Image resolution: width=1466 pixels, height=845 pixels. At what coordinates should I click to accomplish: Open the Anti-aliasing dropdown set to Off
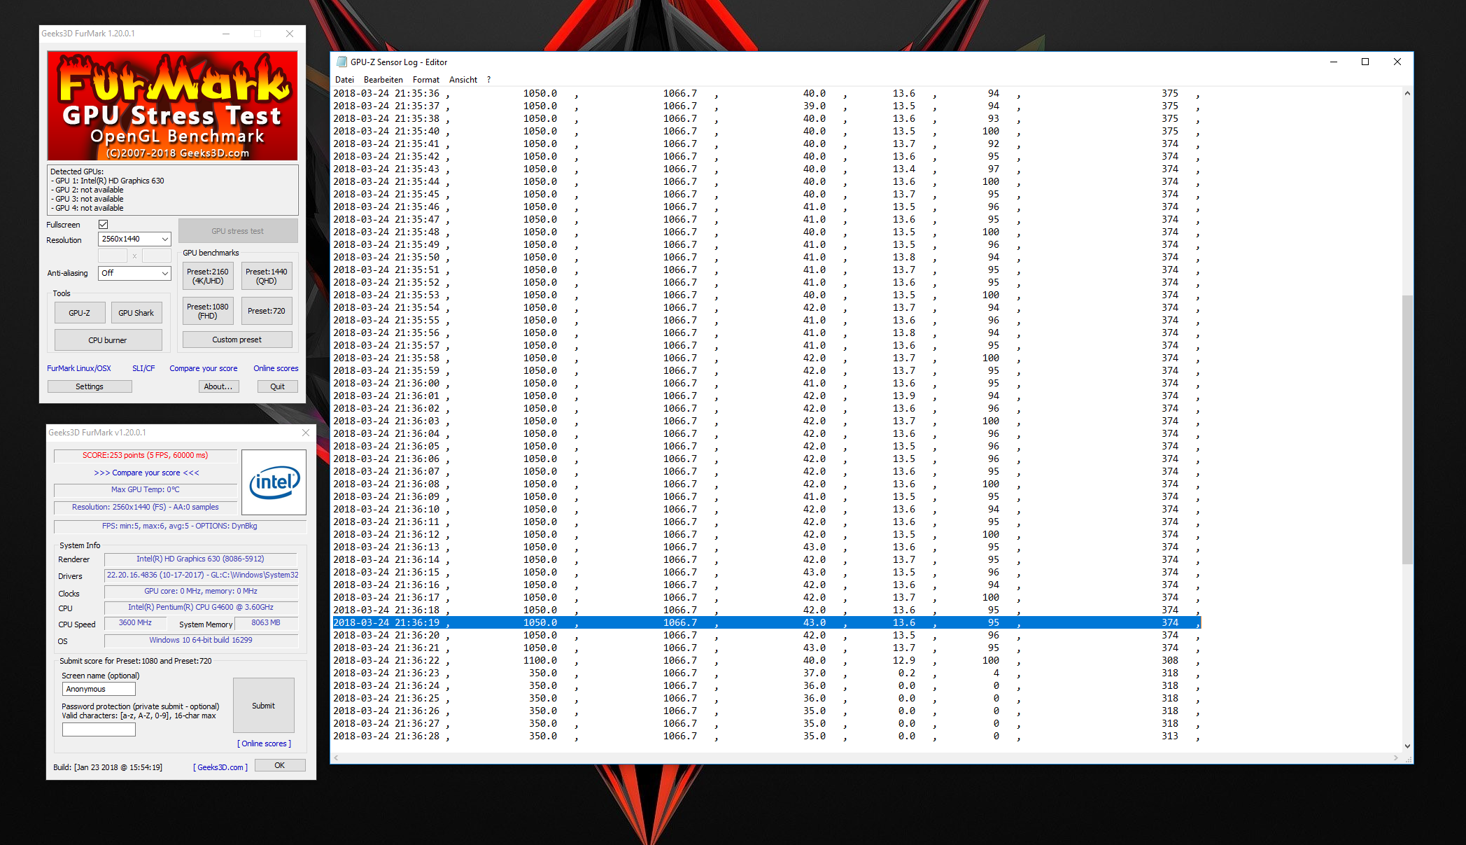[134, 273]
